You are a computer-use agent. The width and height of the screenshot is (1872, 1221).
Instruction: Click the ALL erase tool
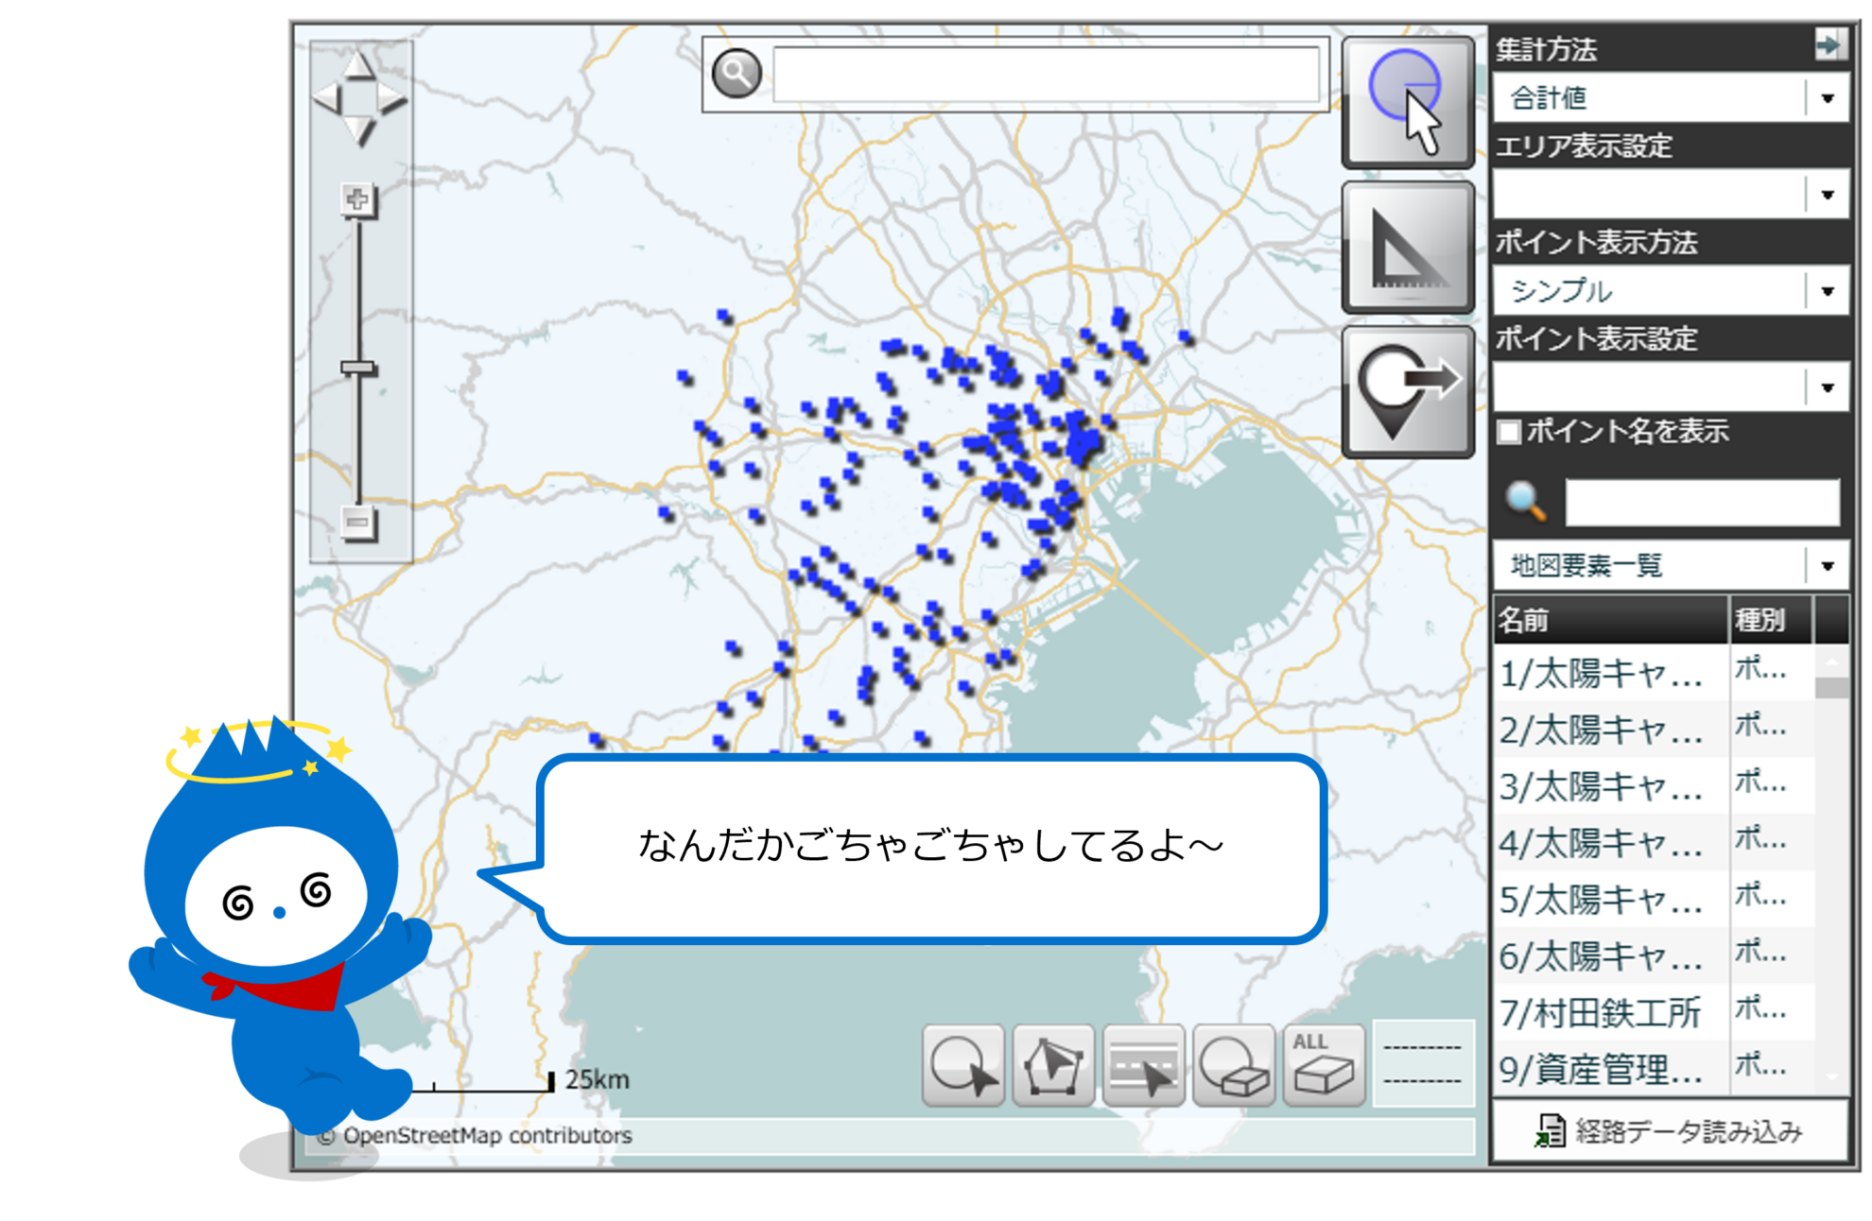point(1324,1065)
